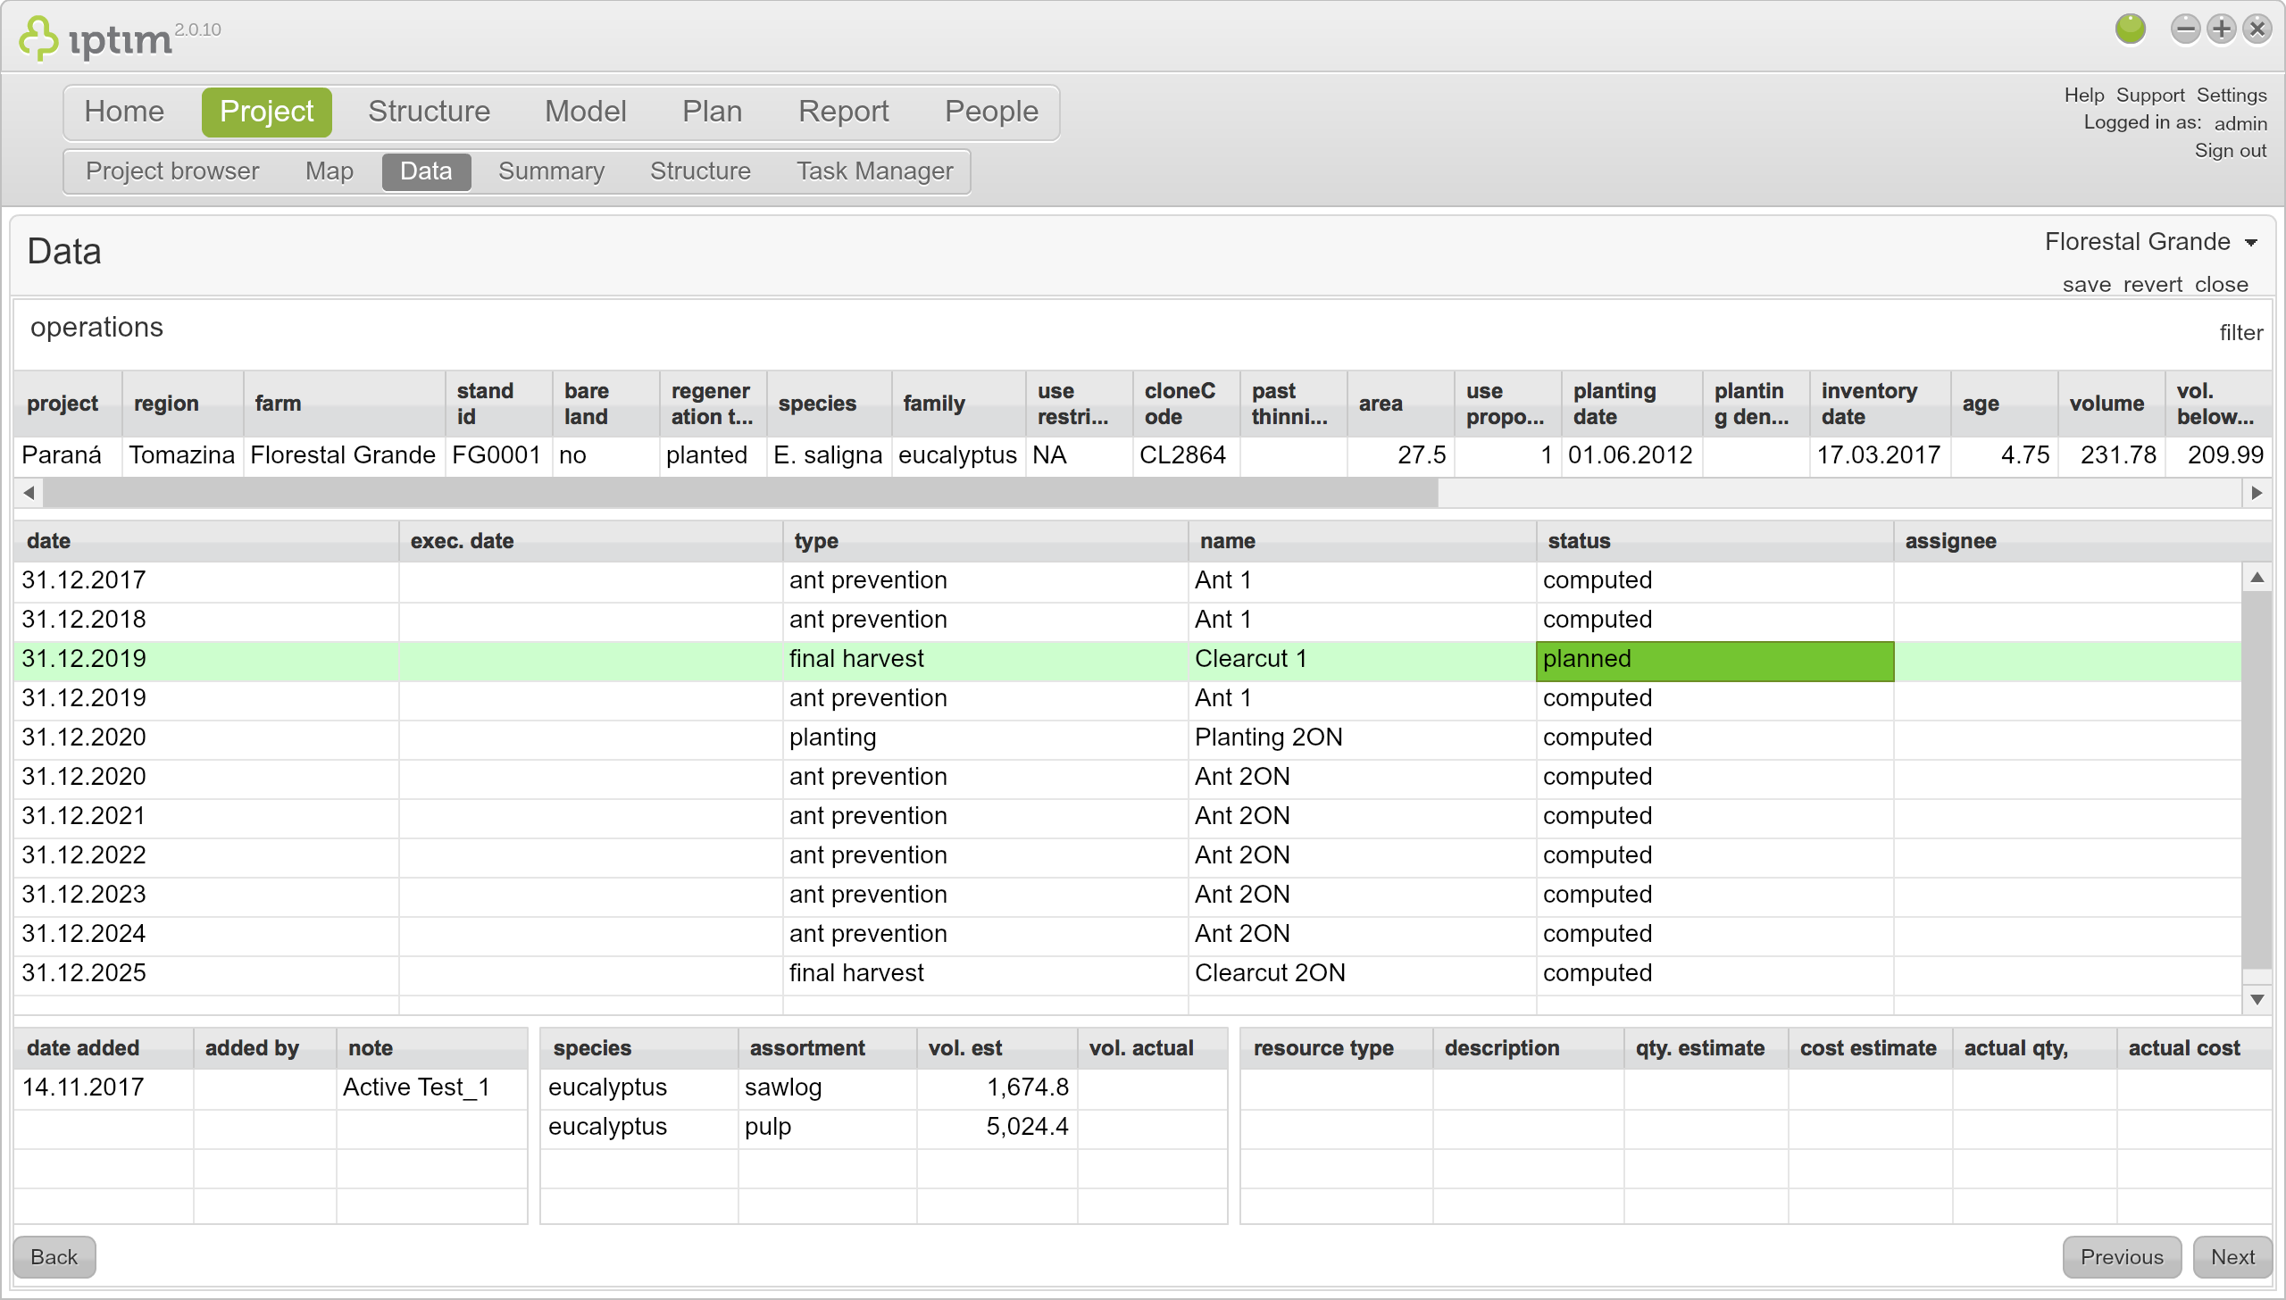
Task: Click the minus window icon
Action: (x=2185, y=29)
